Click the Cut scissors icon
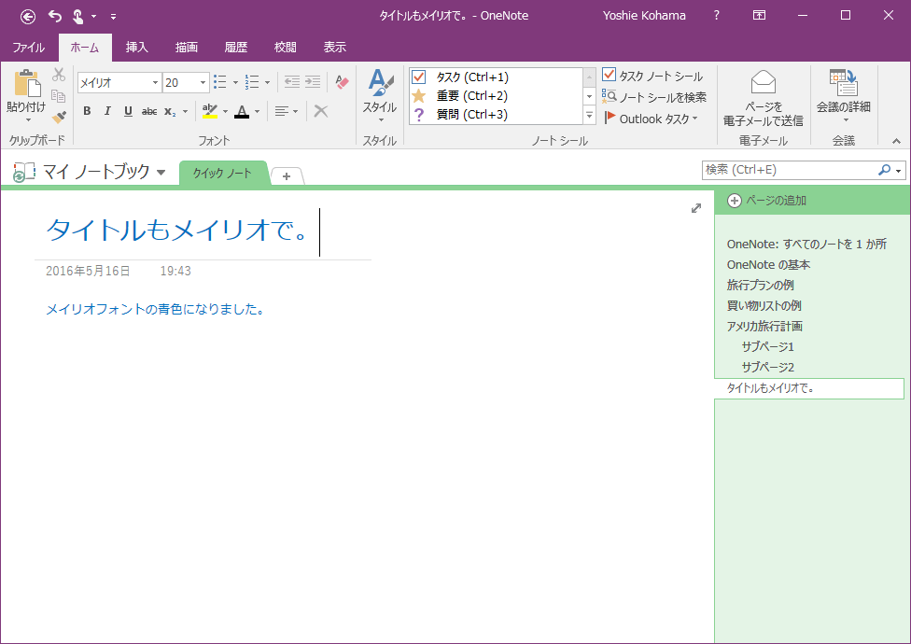This screenshot has width=911, height=644. coord(59,75)
